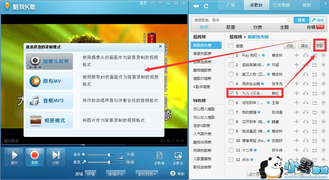This screenshot has height=180, width=329.
Task: Tick checkbox for song 1 Play 我呸
Action: coord(231,55)
